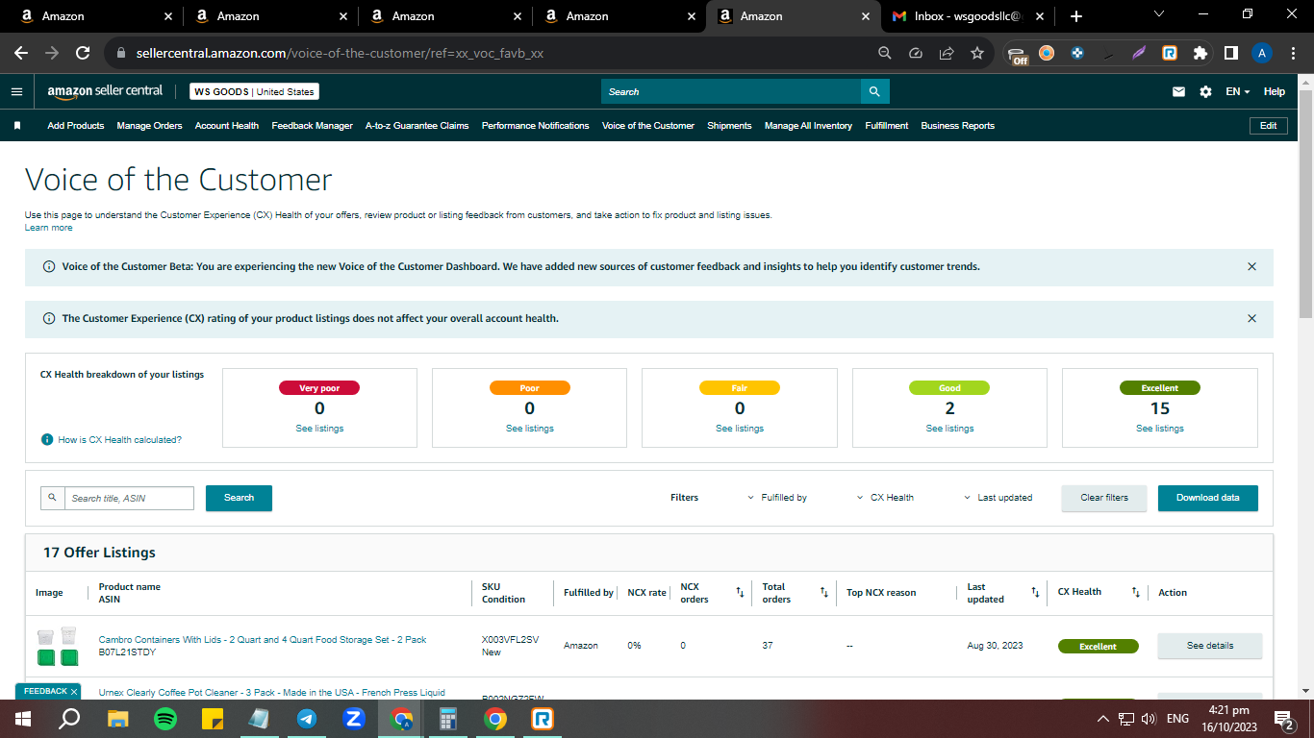
Task: Click the bookmark flag icon beside Add Products
Action: (x=16, y=126)
